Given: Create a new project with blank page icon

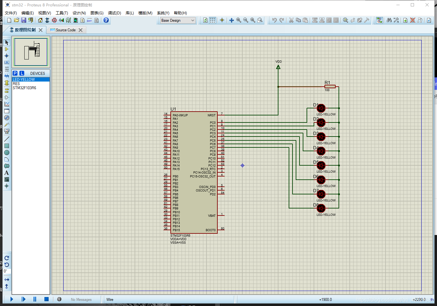Looking at the screenshot, I should (x=9, y=20).
